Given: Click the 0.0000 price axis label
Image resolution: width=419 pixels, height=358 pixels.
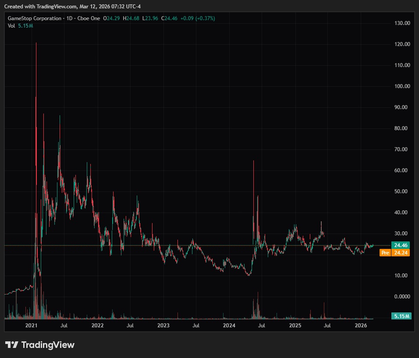Looking at the screenshot, I should click(402, 297).
